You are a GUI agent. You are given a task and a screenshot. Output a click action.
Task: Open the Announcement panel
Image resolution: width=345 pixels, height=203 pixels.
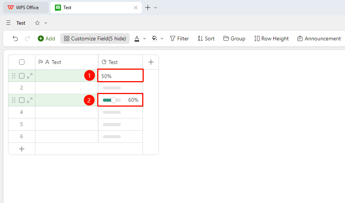(319, 38)
